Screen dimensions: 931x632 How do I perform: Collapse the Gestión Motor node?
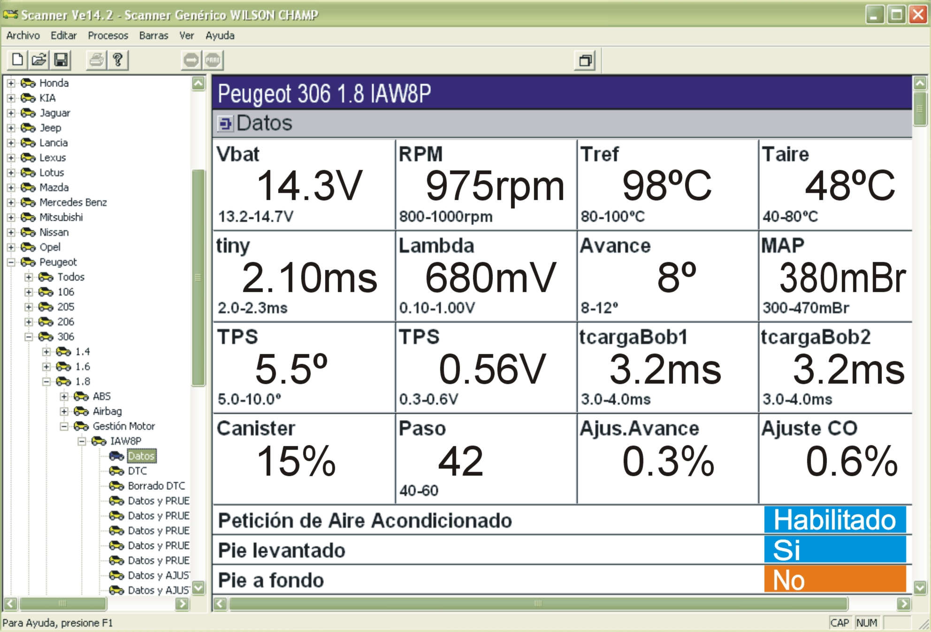coord(64,426)
